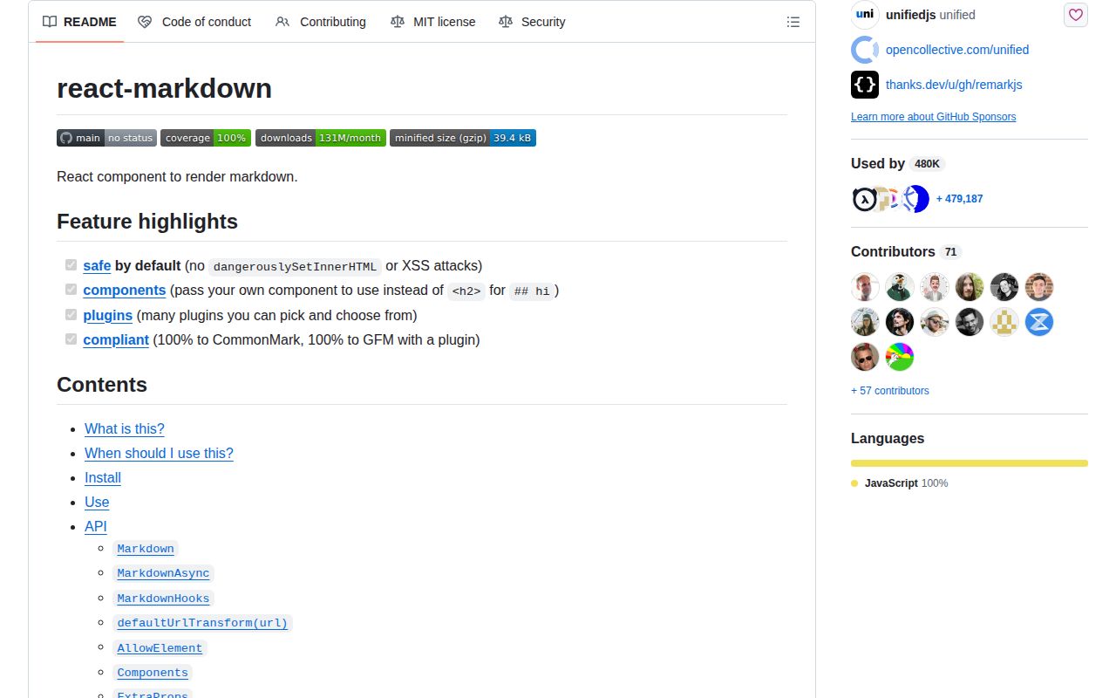Jump to the API section link

point(96,526)
